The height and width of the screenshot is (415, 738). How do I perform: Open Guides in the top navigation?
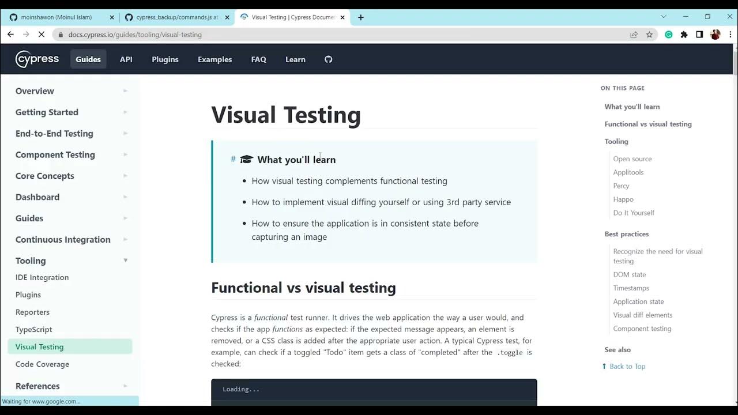point(88,59)
